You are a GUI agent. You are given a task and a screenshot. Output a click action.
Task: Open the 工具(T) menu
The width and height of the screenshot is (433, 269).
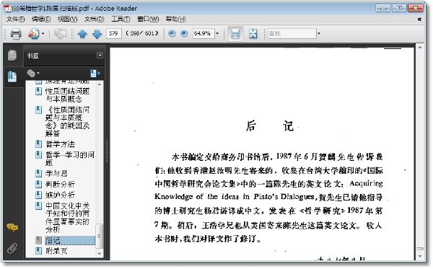pos(121,19)
